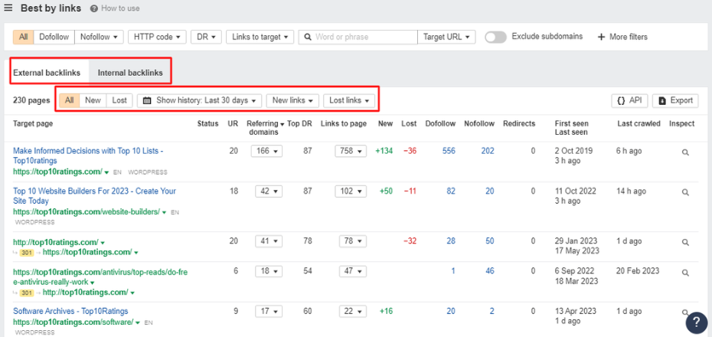Switch to Internal backlinks tab

coord(130,73)
